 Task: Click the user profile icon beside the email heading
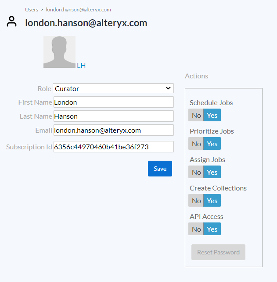click(12, 22)
